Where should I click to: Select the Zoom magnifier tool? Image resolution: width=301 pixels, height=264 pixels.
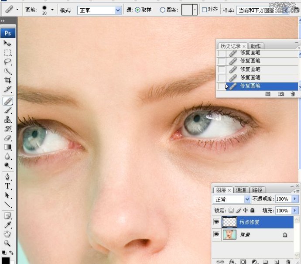tap(7, 243)
